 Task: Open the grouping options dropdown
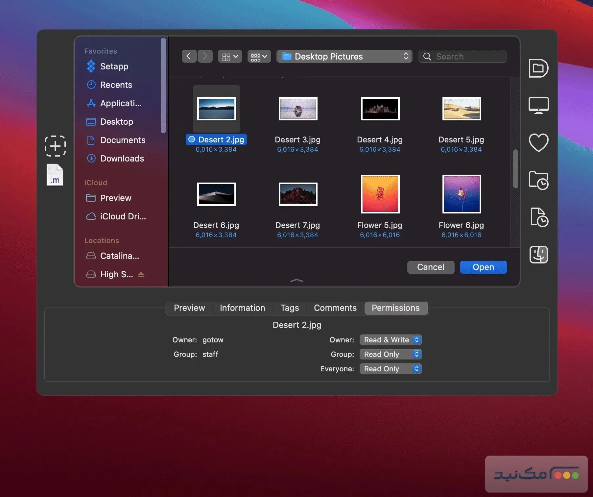click(259, 56)
